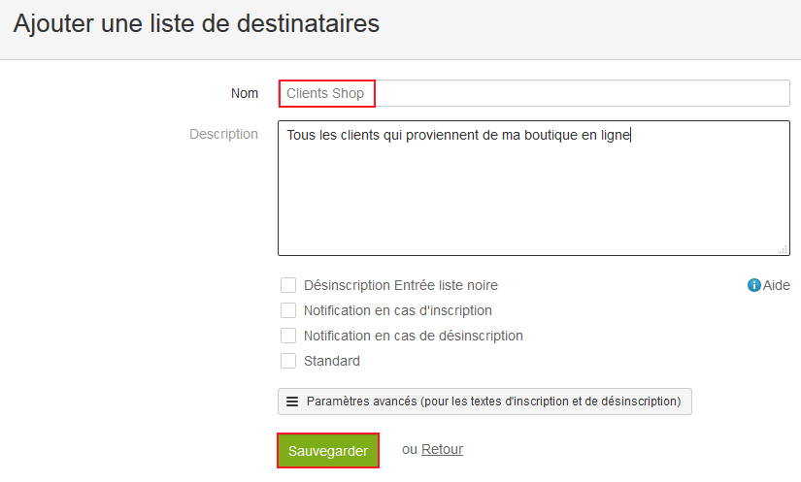The height and width of the screenshot is (482, 801).
Task: Click the hamburger icon in Paramètres avancés
Action: pos(292,402)
